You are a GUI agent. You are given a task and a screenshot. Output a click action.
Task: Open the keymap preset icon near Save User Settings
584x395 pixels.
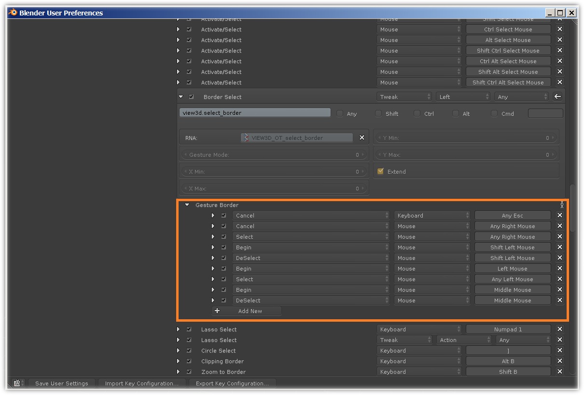(x=16, y=383)
